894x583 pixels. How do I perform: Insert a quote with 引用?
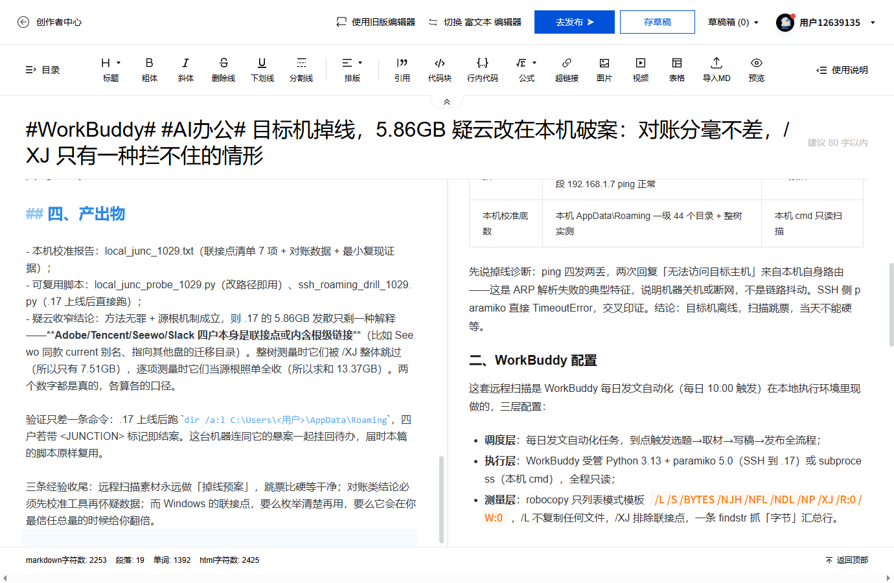(x=402, y=70)
